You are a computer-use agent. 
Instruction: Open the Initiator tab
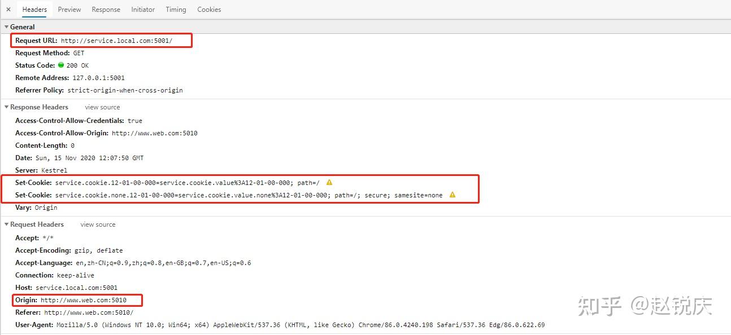(x=142, y=9)
